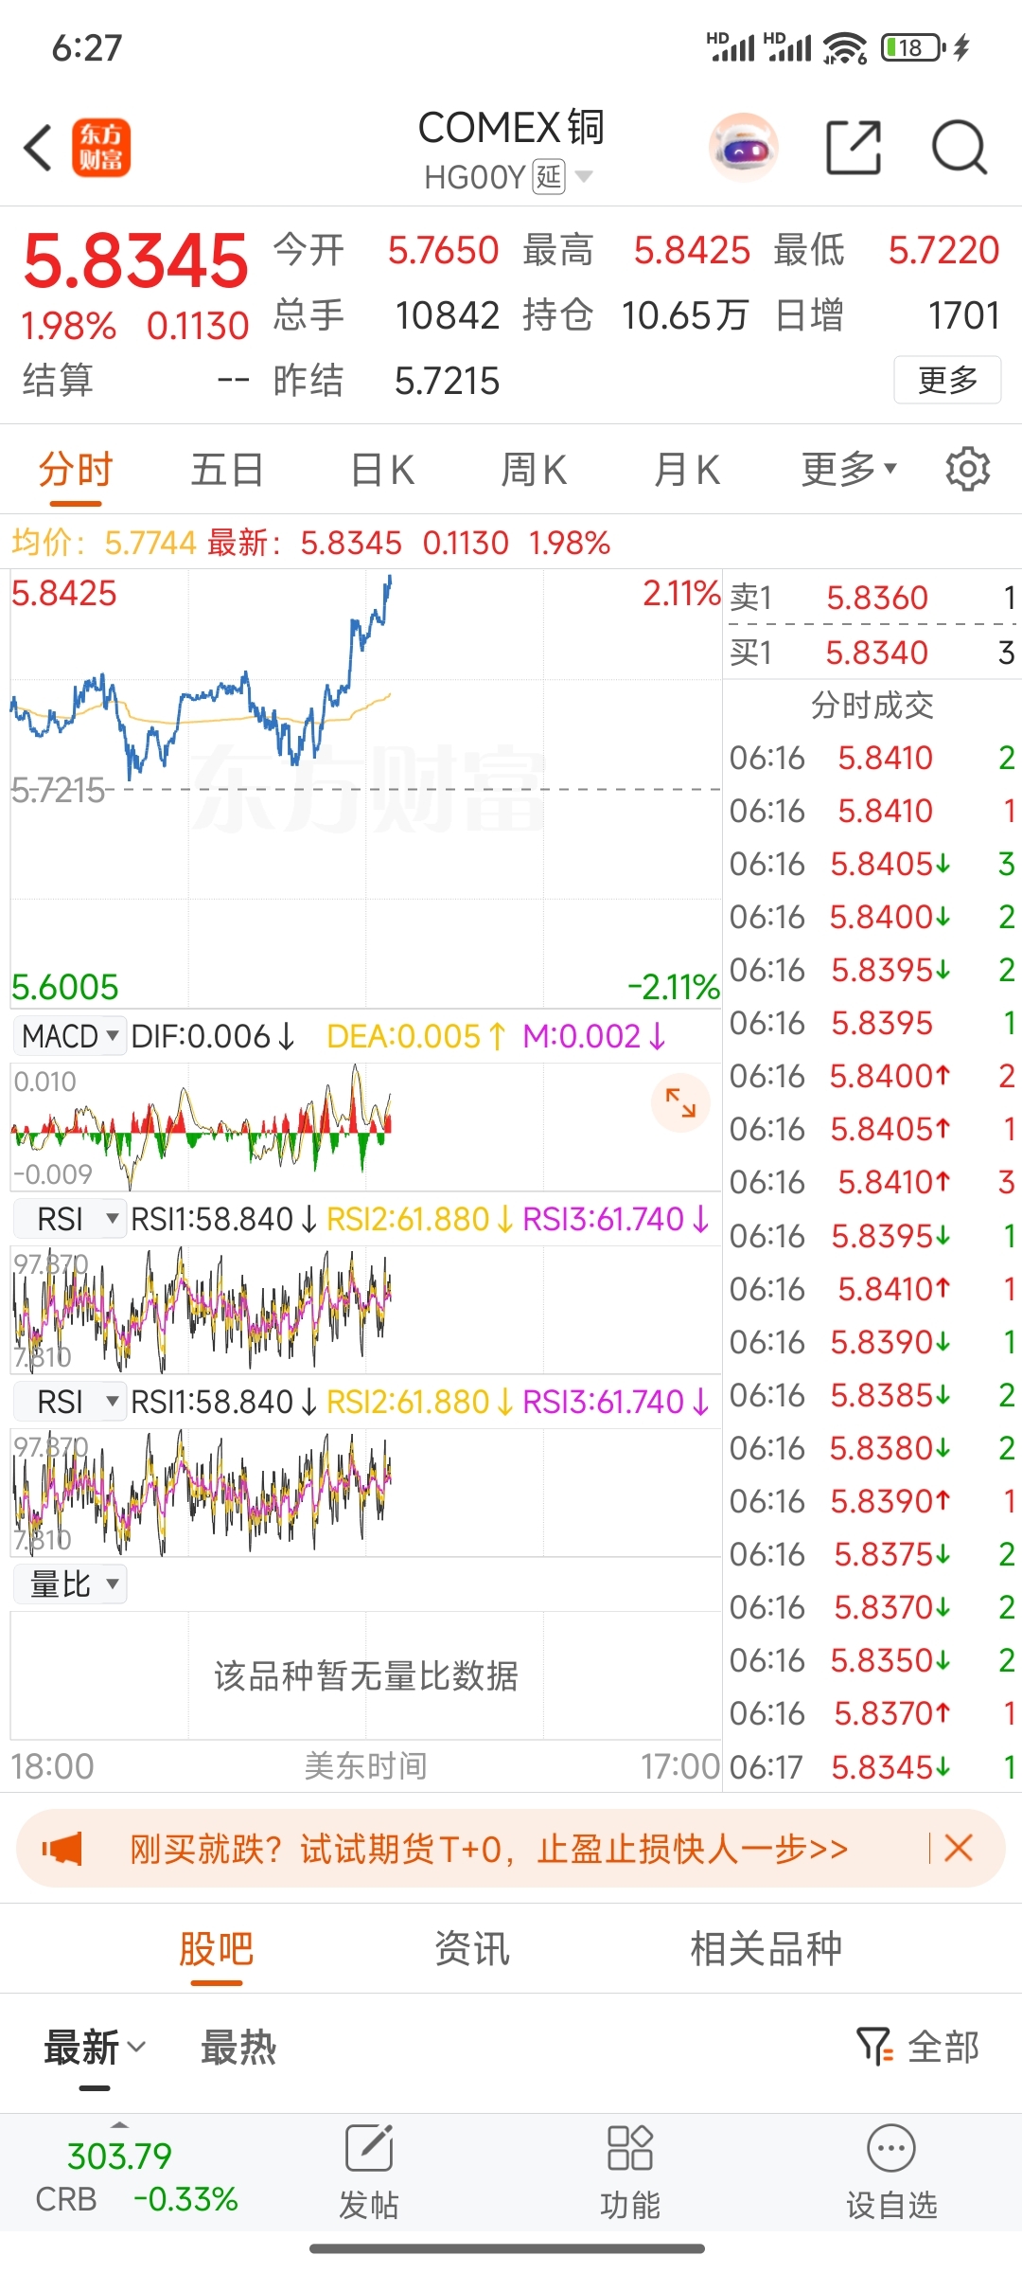Image resolution: width=1022 pixels, height=2273 pixels.
Task: Open the filter icon beside 全部
Action: 874,2048
